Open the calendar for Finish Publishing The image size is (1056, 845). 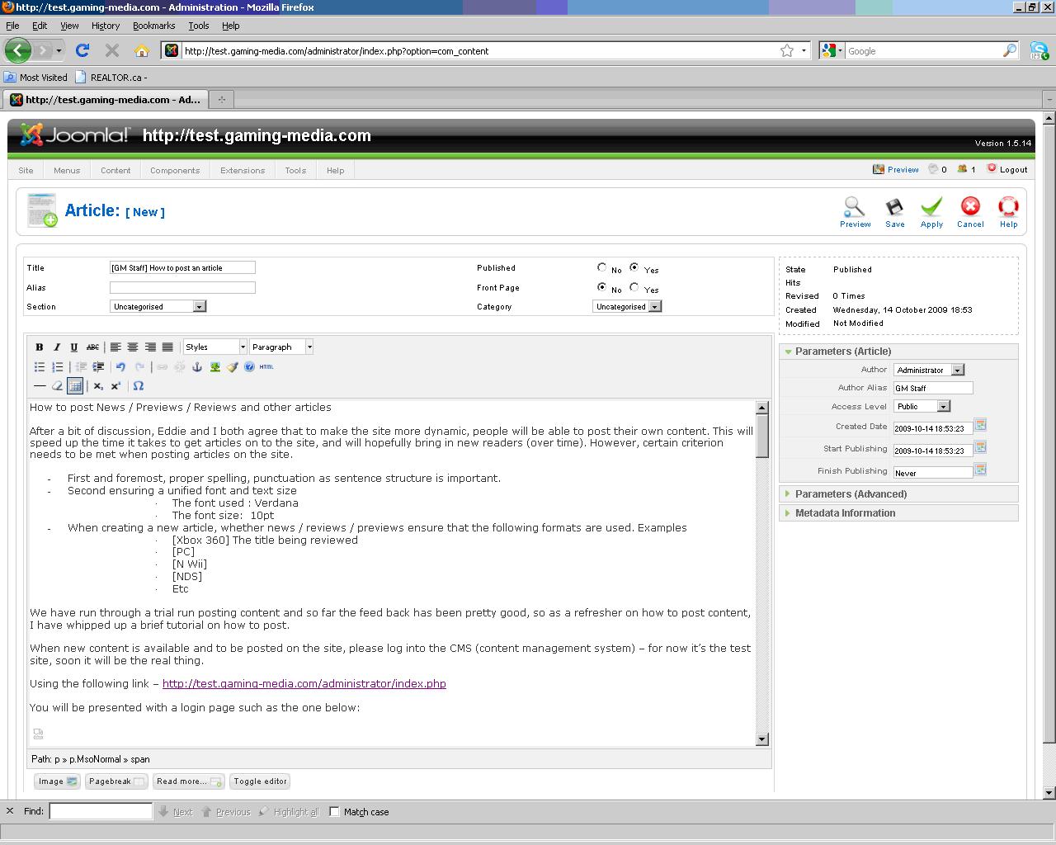tap(980, 470)
